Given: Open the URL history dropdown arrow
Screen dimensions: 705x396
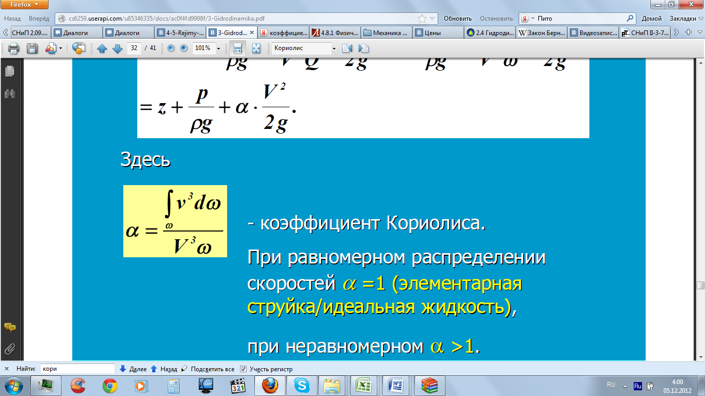Looking at the screenshot, I should tap(432, 18).
